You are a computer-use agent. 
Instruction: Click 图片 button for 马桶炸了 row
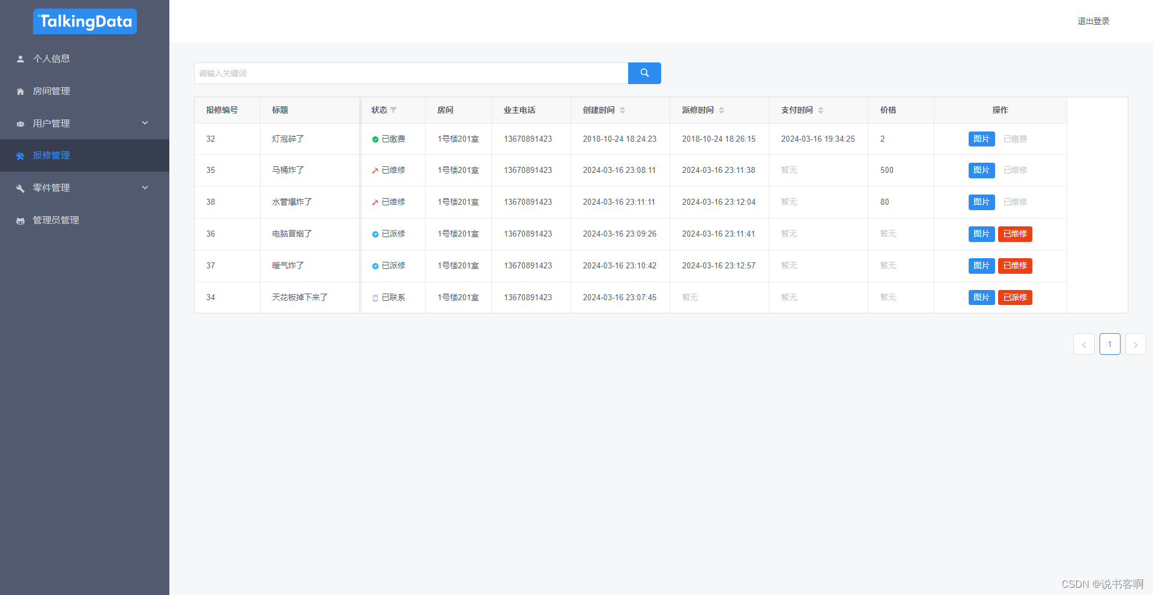[981, 170]
